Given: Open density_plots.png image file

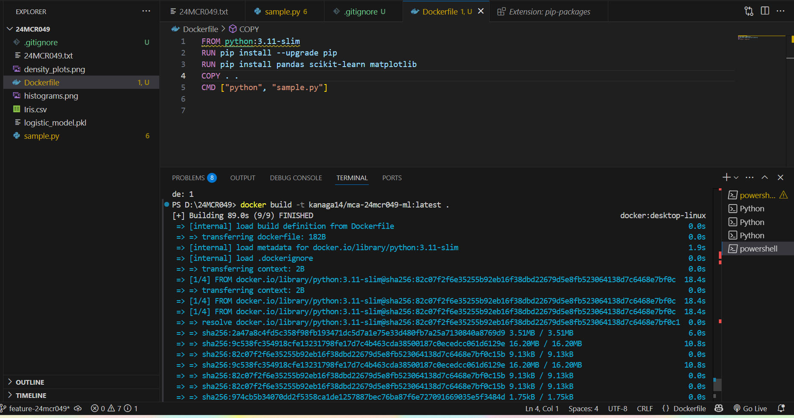Looking at the screenshot, I should tap(54, 69).
